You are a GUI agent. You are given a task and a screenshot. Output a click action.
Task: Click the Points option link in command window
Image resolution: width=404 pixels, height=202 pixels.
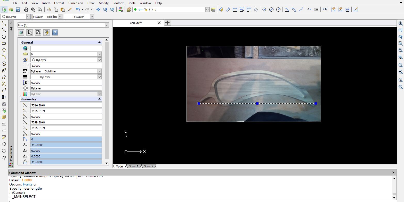click(x=28, y=184)
